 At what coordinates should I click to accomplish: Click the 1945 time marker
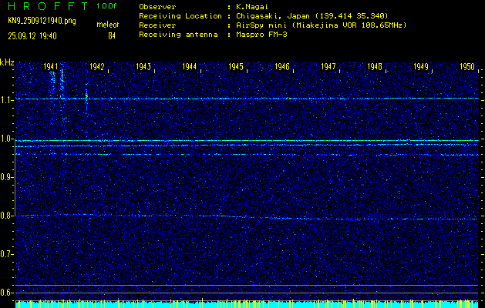click(236, 67)
